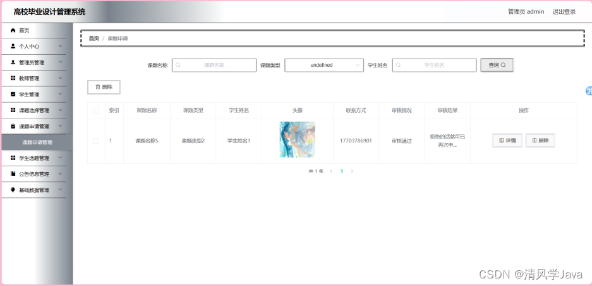Click the cell text 课题类型2

(193, 140)
